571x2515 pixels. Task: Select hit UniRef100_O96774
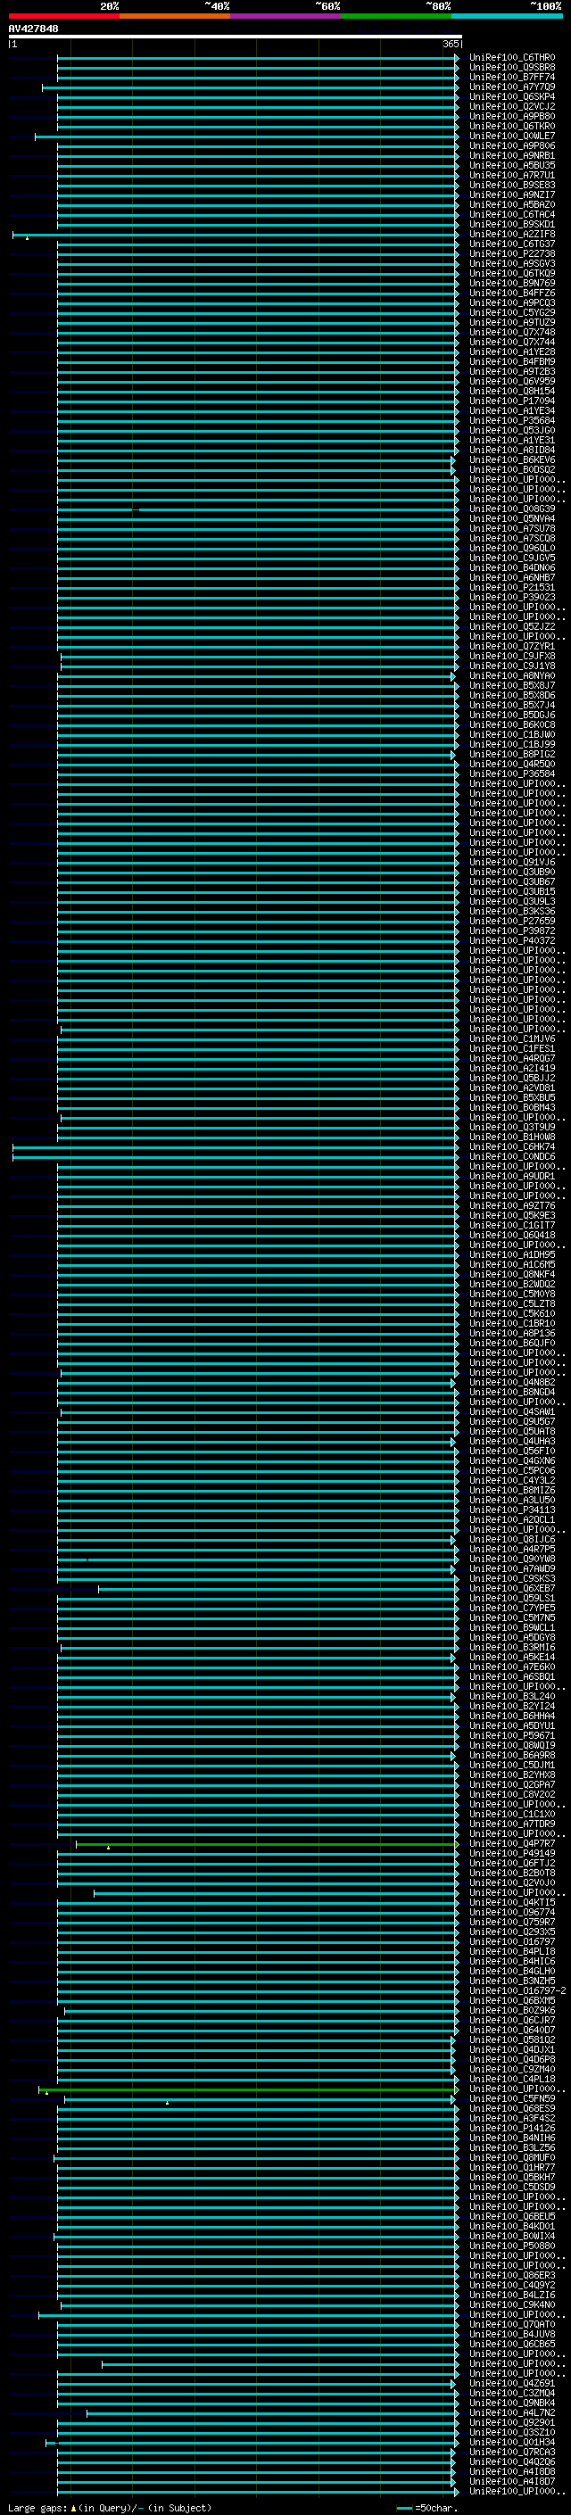[512, 1912]
